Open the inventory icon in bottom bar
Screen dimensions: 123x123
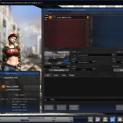(105, 119)
